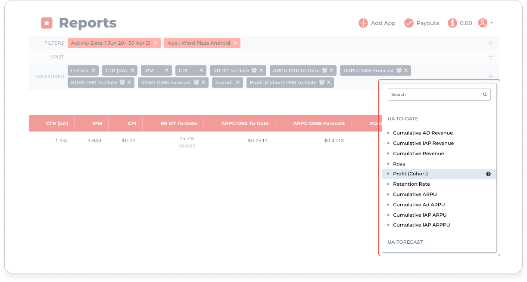Select the 3.649 IPM value
This screenshot has width=527, height=282.
tap(94, 141)
